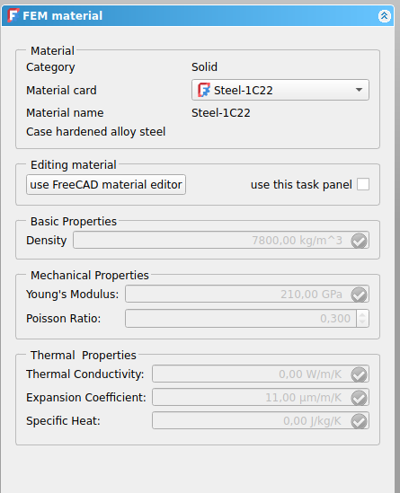This screenshot has width=400, height=493.
Task: Increase Poisson Ratio with up stepper arrow
Action: [362, 314]
